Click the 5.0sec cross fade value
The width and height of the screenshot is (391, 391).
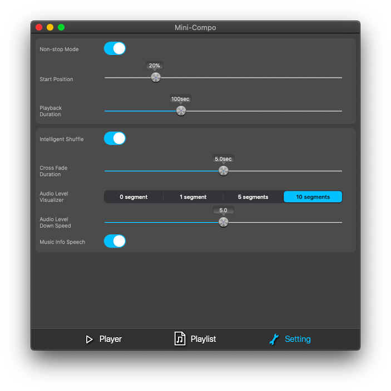point(223,159)
